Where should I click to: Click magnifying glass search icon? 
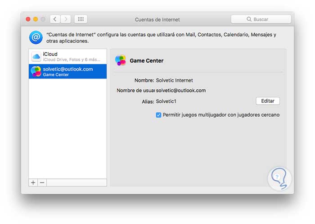pos(249,19)
